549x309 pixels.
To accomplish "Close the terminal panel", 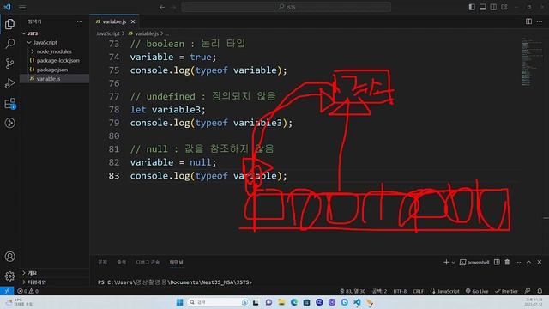I will pyautogui.click(x=540, y=262).
